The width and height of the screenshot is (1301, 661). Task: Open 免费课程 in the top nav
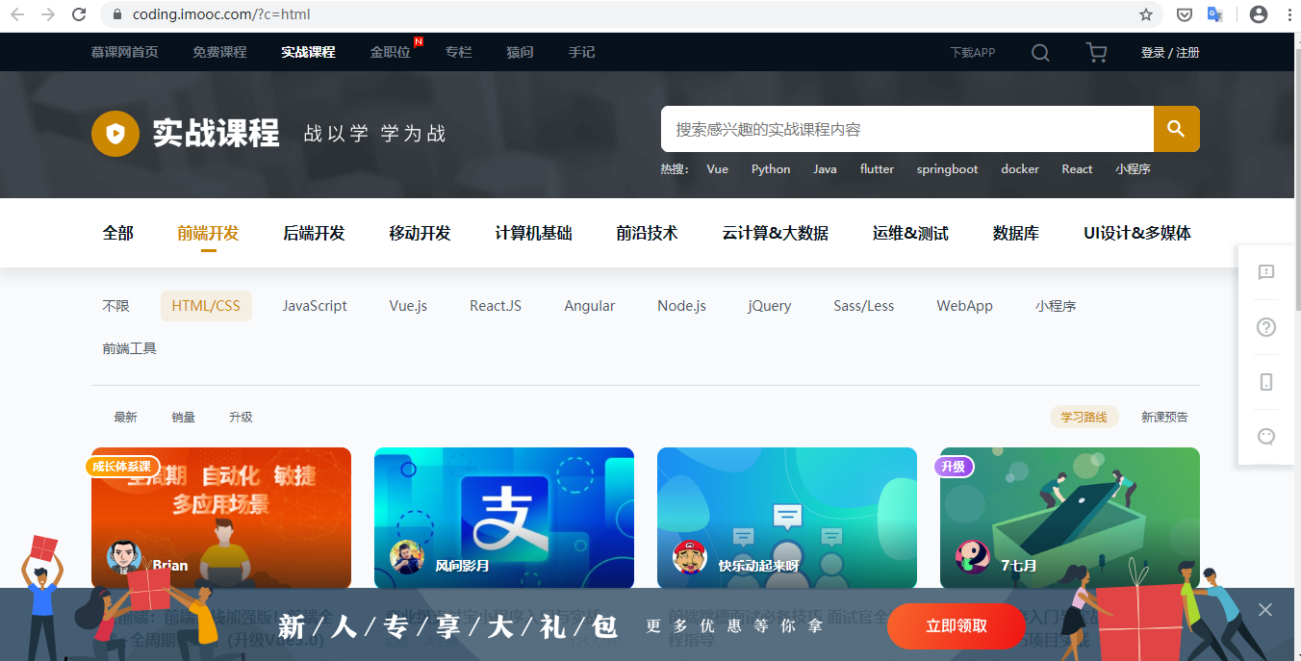219,52
